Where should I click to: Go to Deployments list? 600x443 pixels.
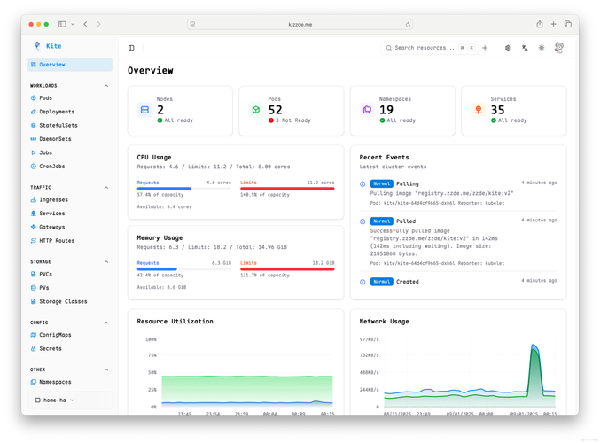tap(57, 112)
